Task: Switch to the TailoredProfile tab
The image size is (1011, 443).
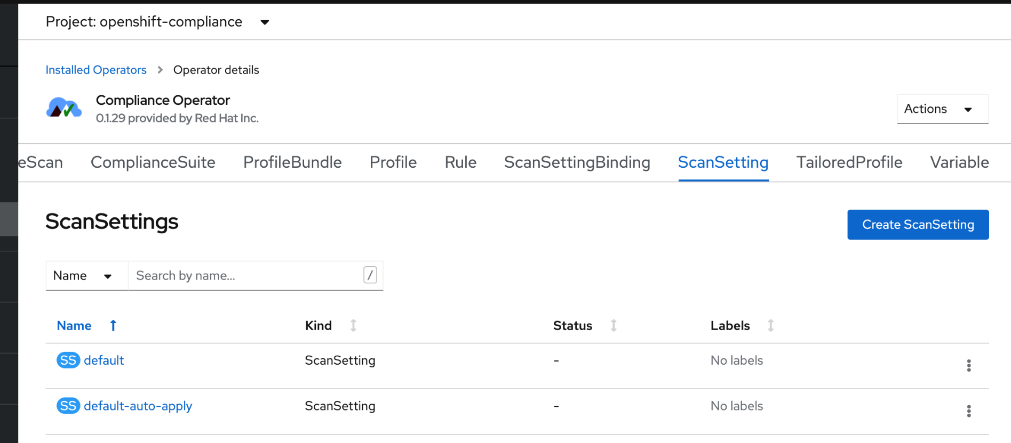Action: tap(849, 162)
